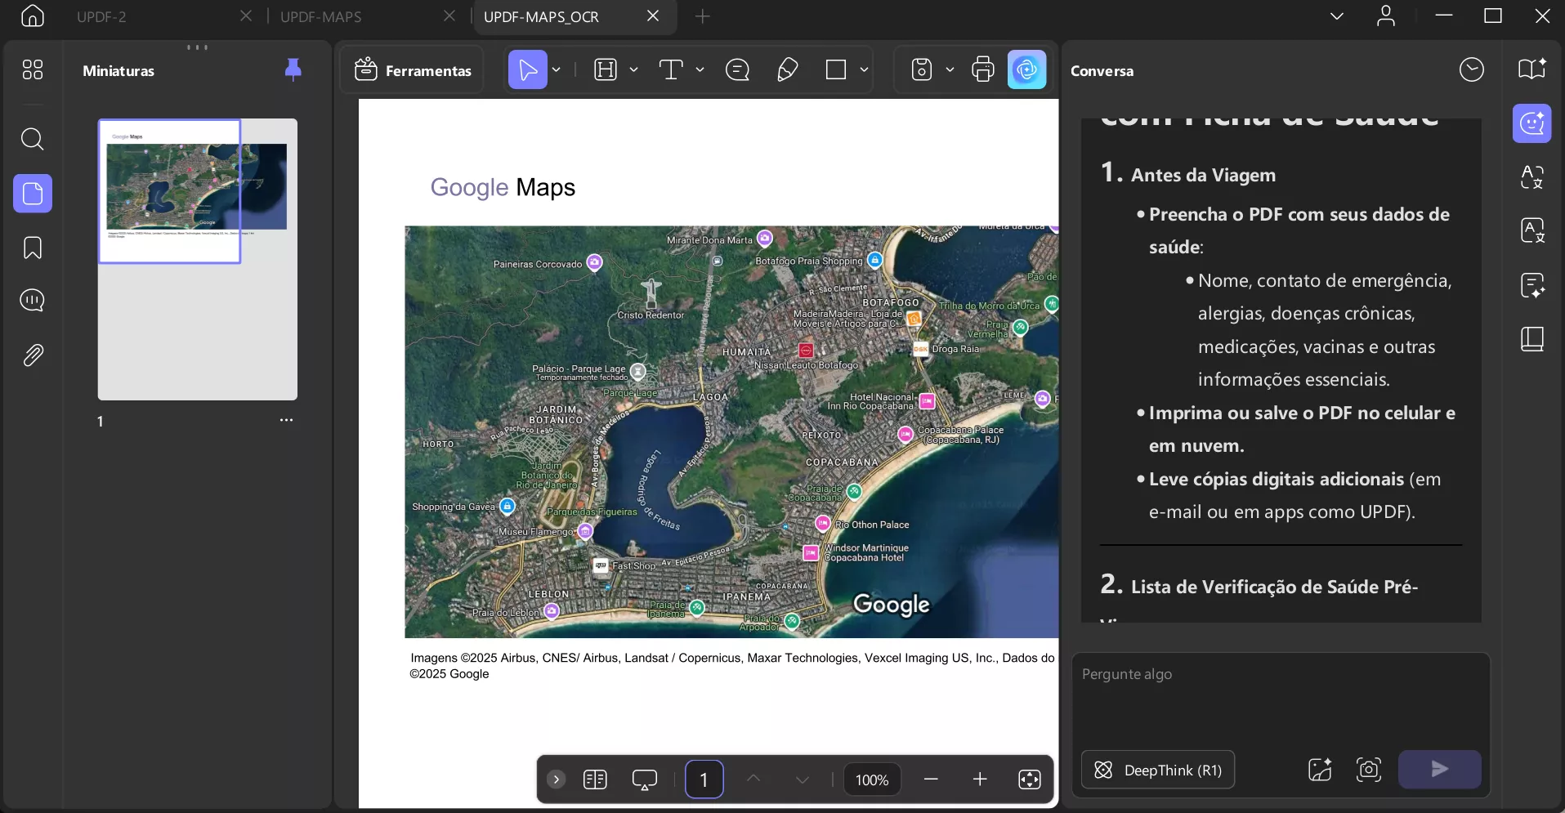Open the search panel in sidebar

pos(33,139)
